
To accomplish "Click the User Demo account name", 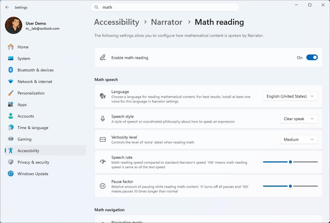I will coord(36,23).
